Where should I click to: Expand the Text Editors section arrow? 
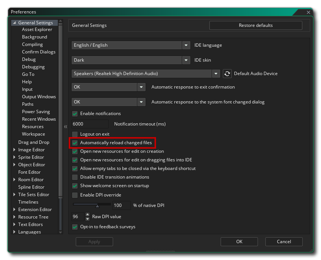14,225
